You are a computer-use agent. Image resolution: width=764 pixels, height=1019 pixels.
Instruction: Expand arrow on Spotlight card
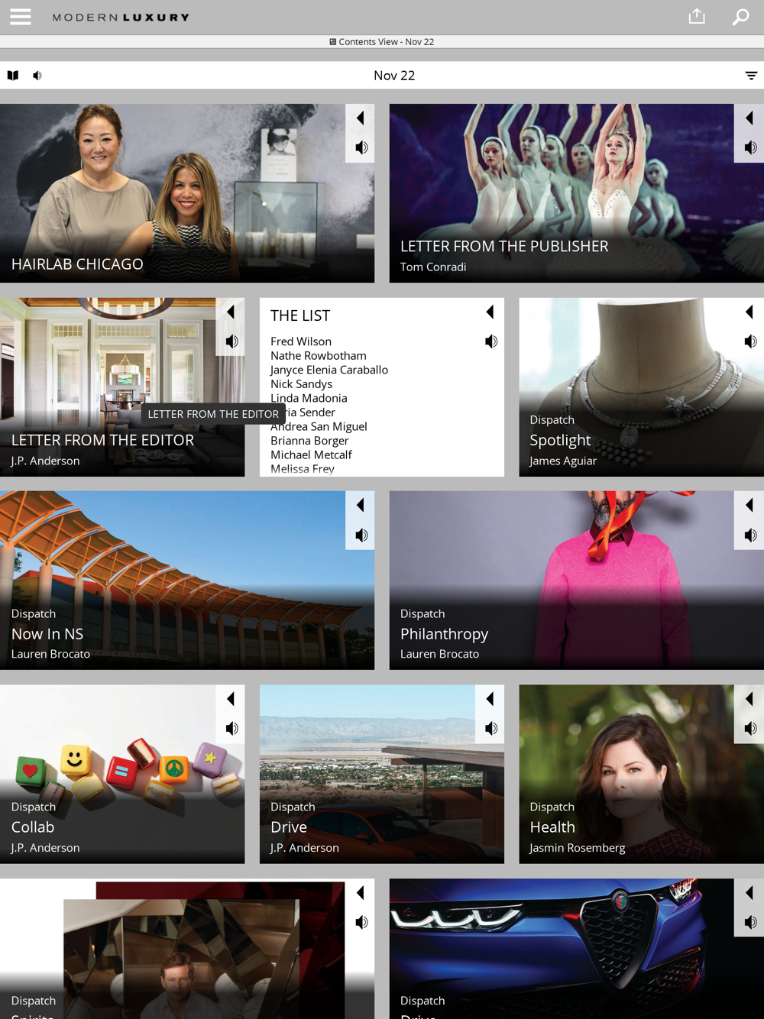click(749, 312)
